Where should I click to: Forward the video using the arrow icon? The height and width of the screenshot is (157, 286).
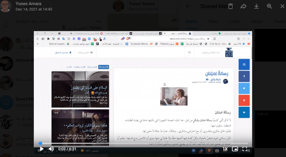(x=243, y=6)
